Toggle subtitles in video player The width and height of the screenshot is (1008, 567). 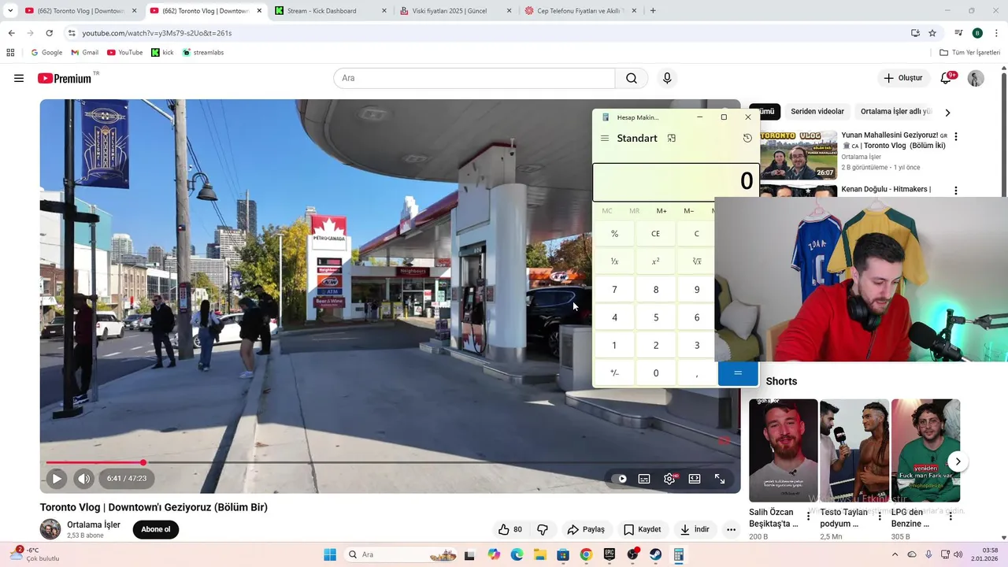pos(644,478)
